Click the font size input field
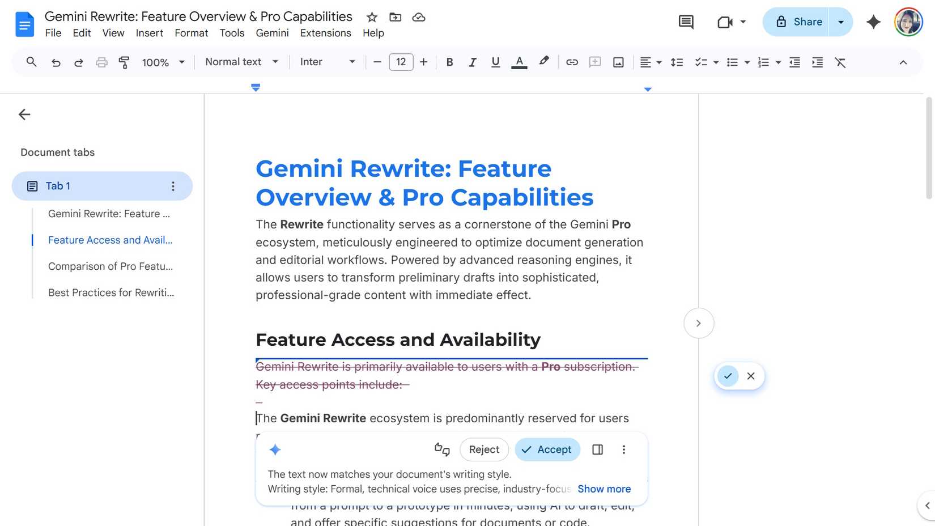This screenshot has height=526, width=935. pos(401,62)
